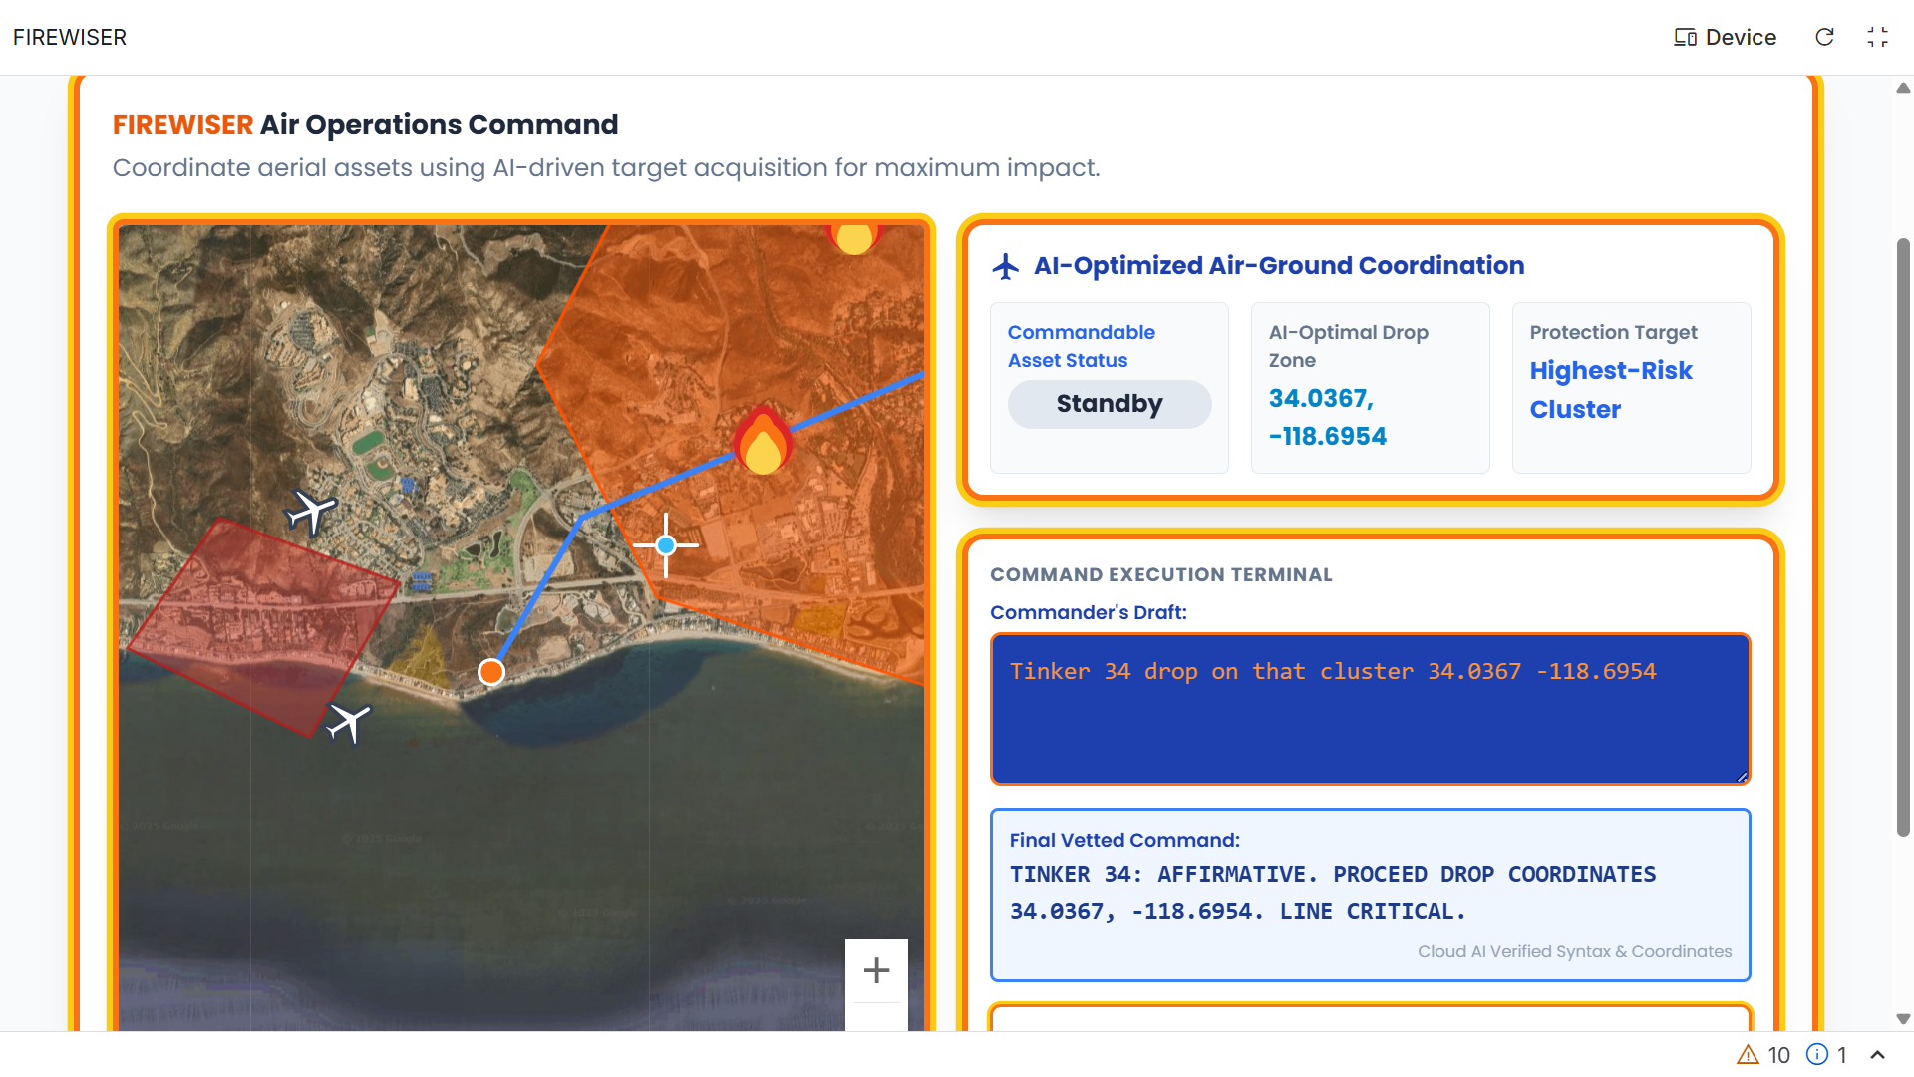Click the AI-Optimal Drop Zone coordinates

[x=1327, y=417]
